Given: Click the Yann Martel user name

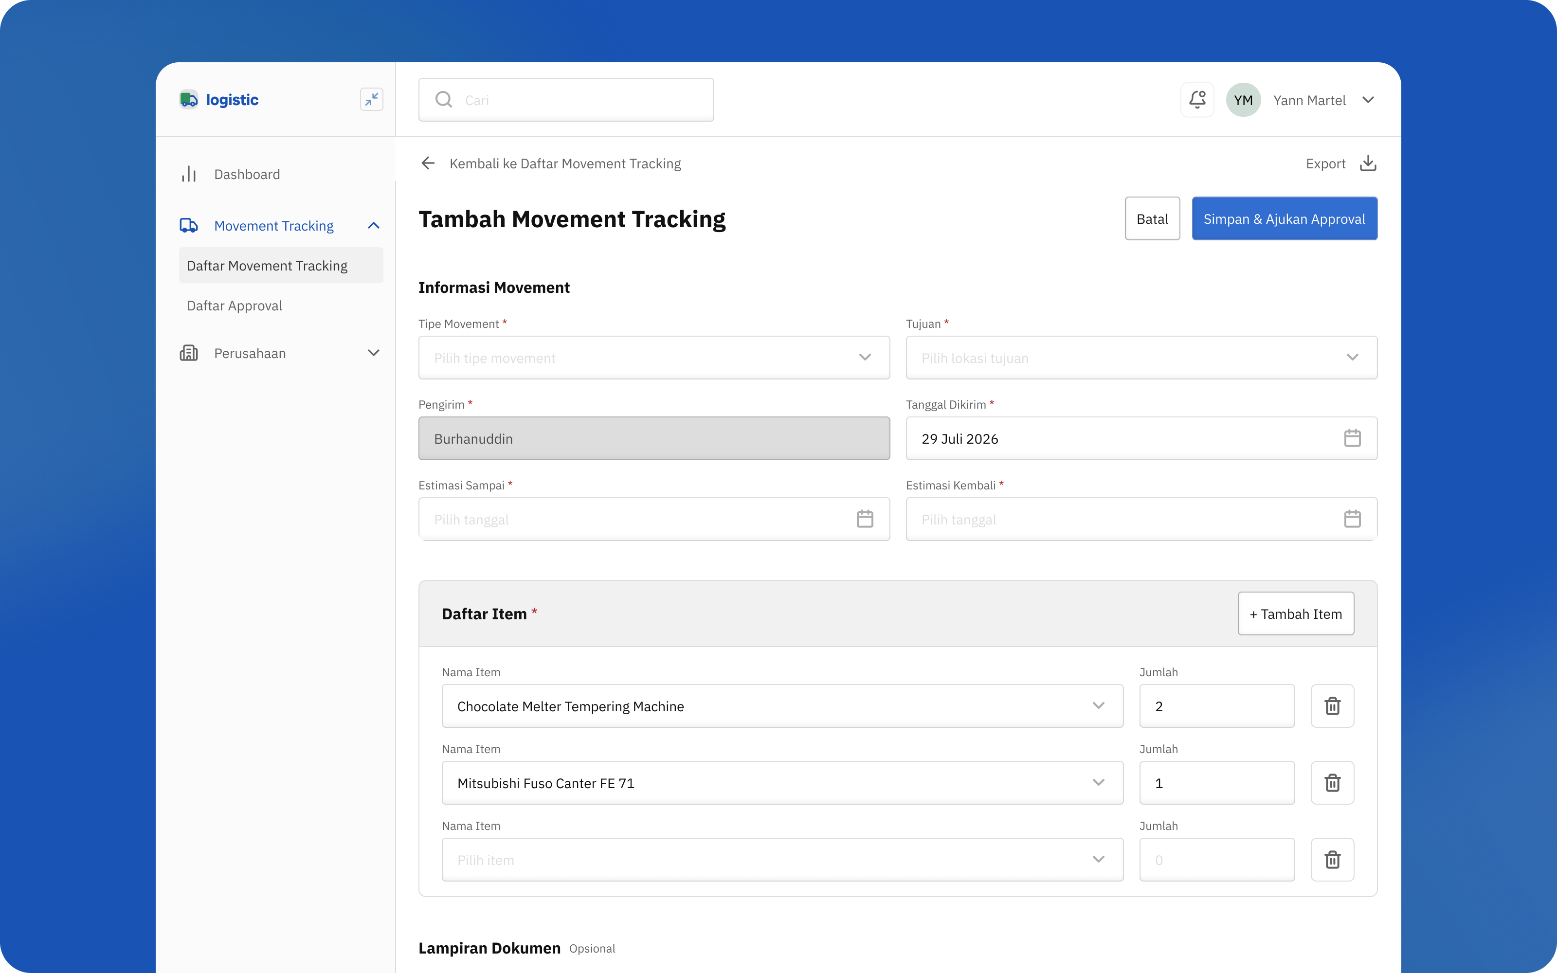Looking at the screenshot, I should pyautogui.click(x=1309, y=100).
